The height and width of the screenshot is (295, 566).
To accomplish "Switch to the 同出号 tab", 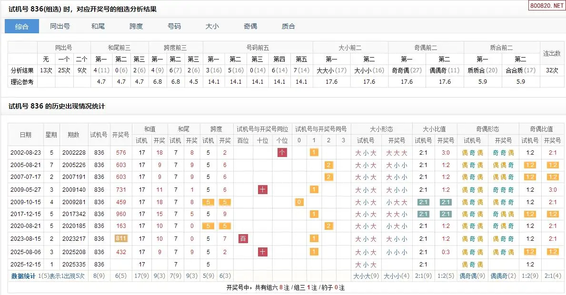I will coord(60,26).
